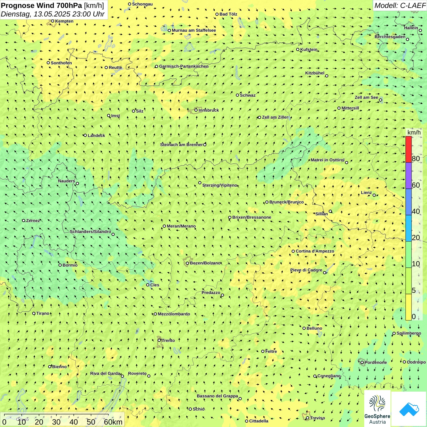This screenshot has height=427, width=427.
Task: Click the Mezzolombardo city label
Action: pos(174,314)
